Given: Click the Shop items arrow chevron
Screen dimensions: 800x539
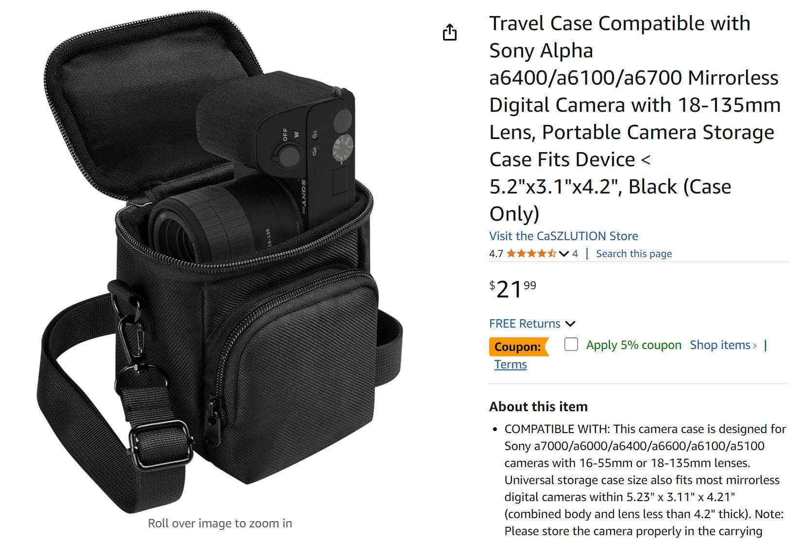Looking at the screenshot, I should click(x=754, y=346).
